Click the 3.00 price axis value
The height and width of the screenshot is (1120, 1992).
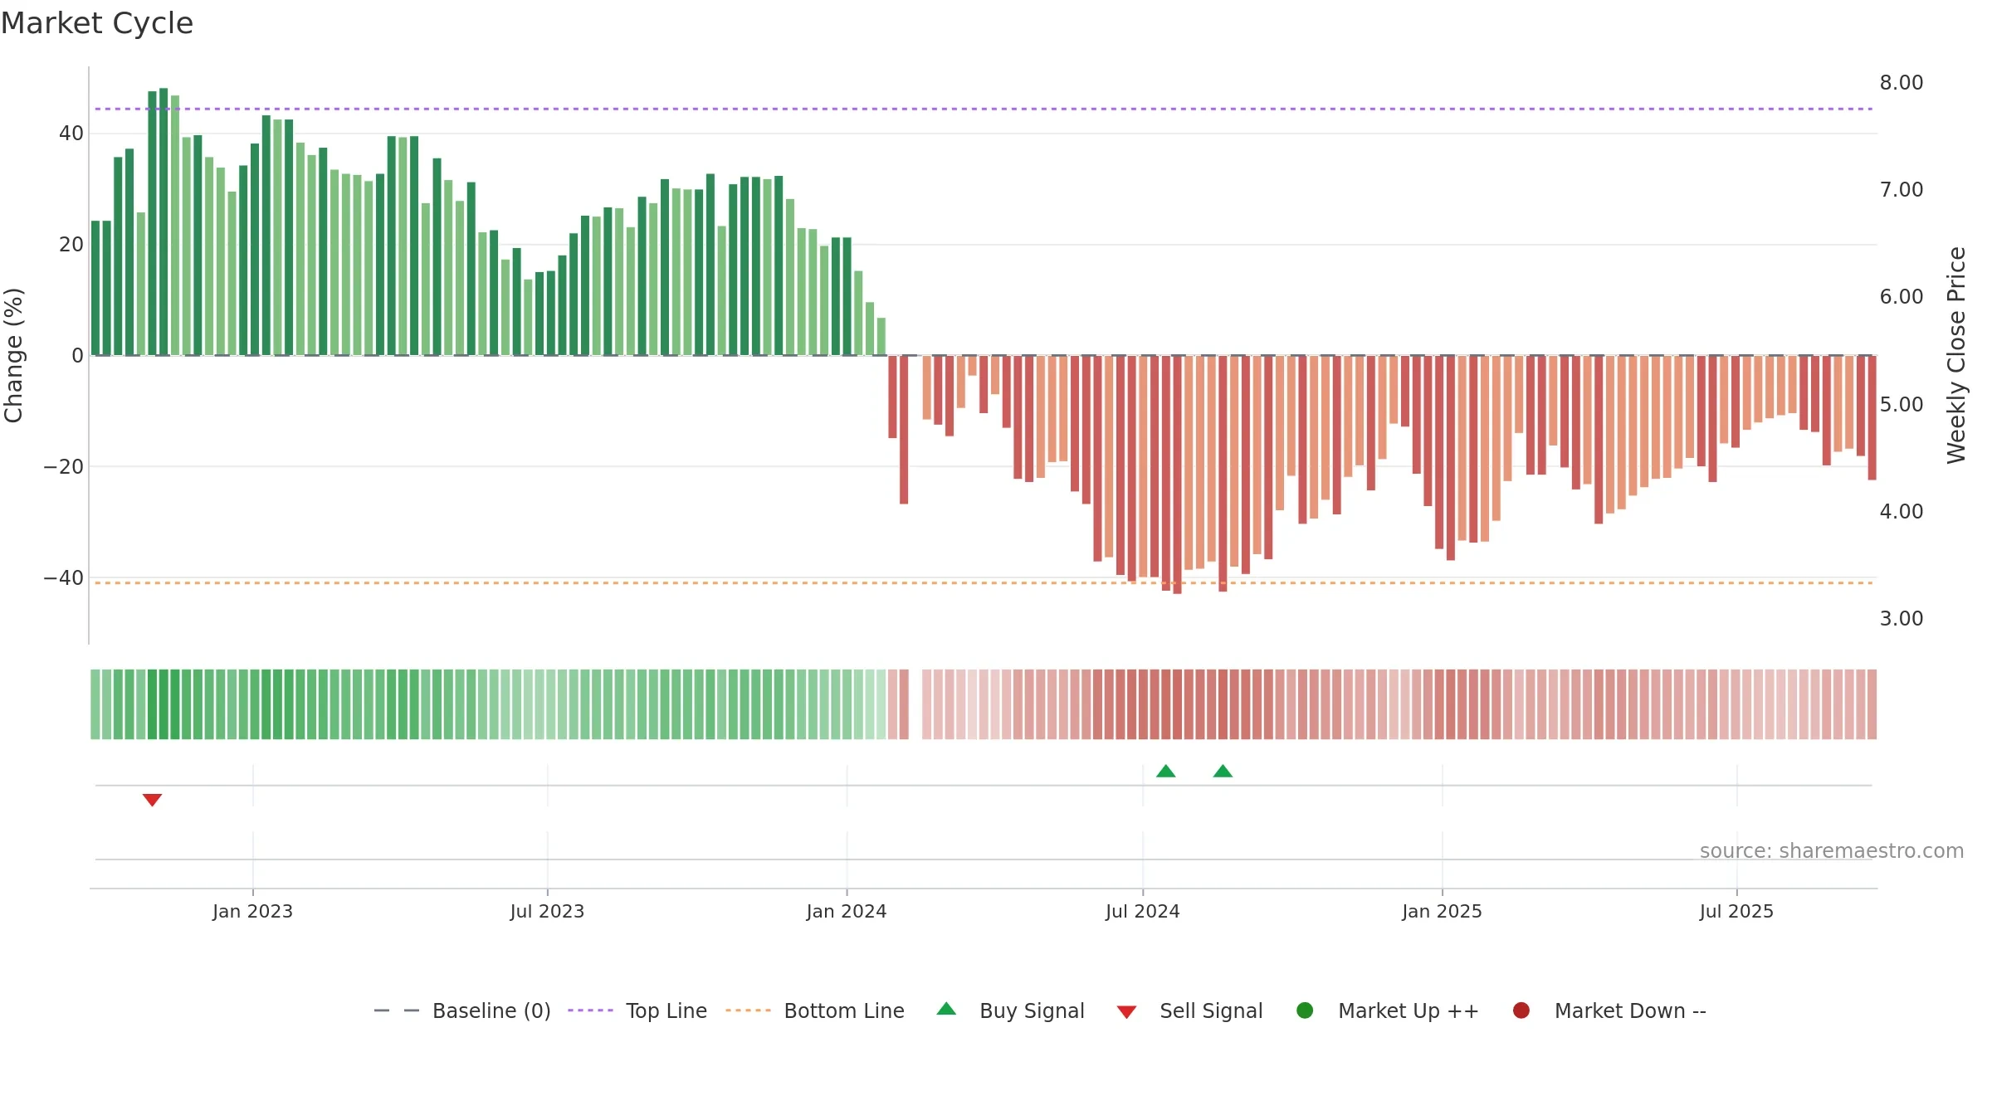(1902, 619)
